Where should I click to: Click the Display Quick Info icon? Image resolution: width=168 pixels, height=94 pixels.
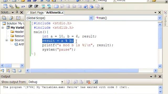click(x=17, y=7)
